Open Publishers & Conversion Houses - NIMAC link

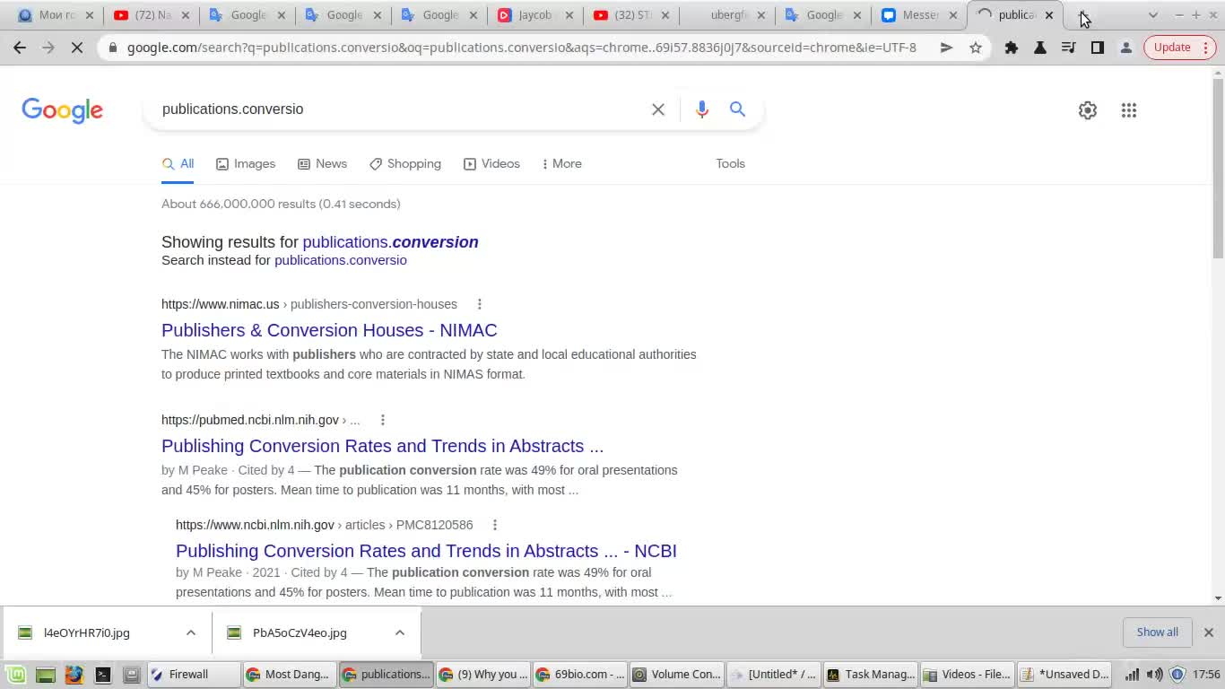point(329,330)
